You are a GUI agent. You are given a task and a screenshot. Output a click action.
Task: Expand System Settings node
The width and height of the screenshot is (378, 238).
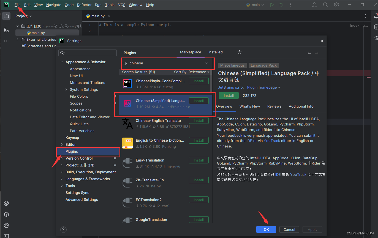point(66,90)
